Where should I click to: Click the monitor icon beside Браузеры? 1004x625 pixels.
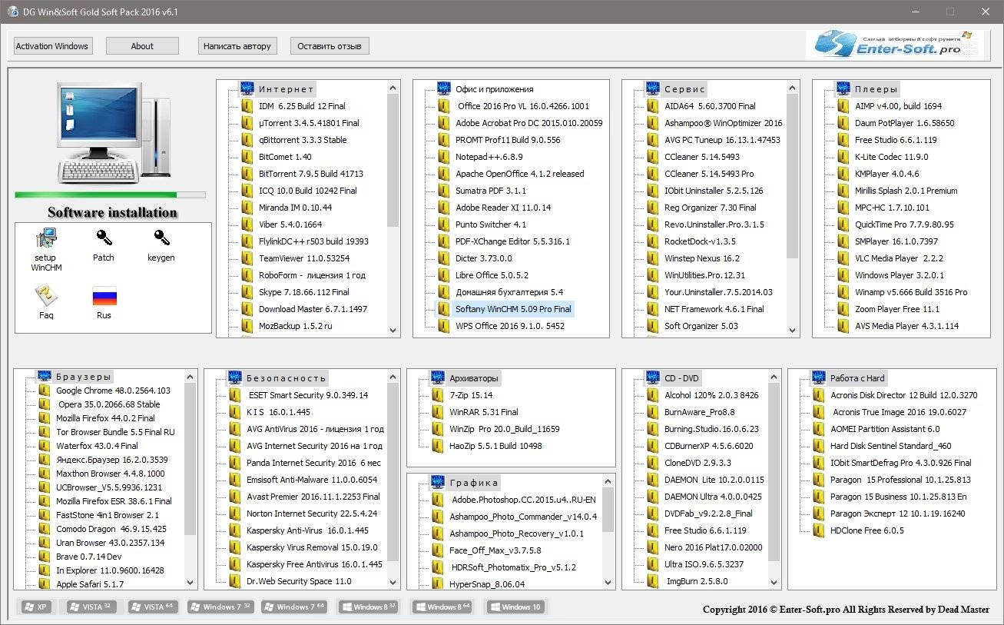click(x=45, y=377)
